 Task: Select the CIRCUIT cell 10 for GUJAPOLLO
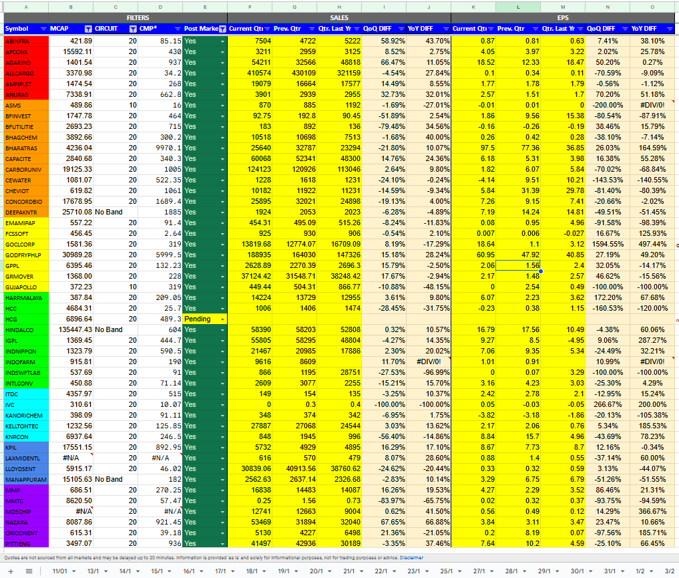[x=116, y=287]
